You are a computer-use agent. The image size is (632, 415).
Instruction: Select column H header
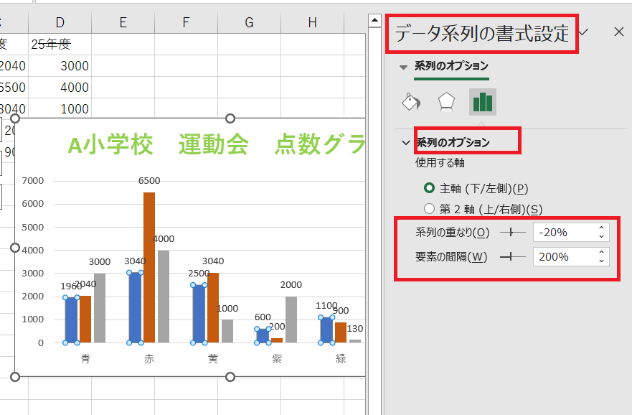(312, 22)
